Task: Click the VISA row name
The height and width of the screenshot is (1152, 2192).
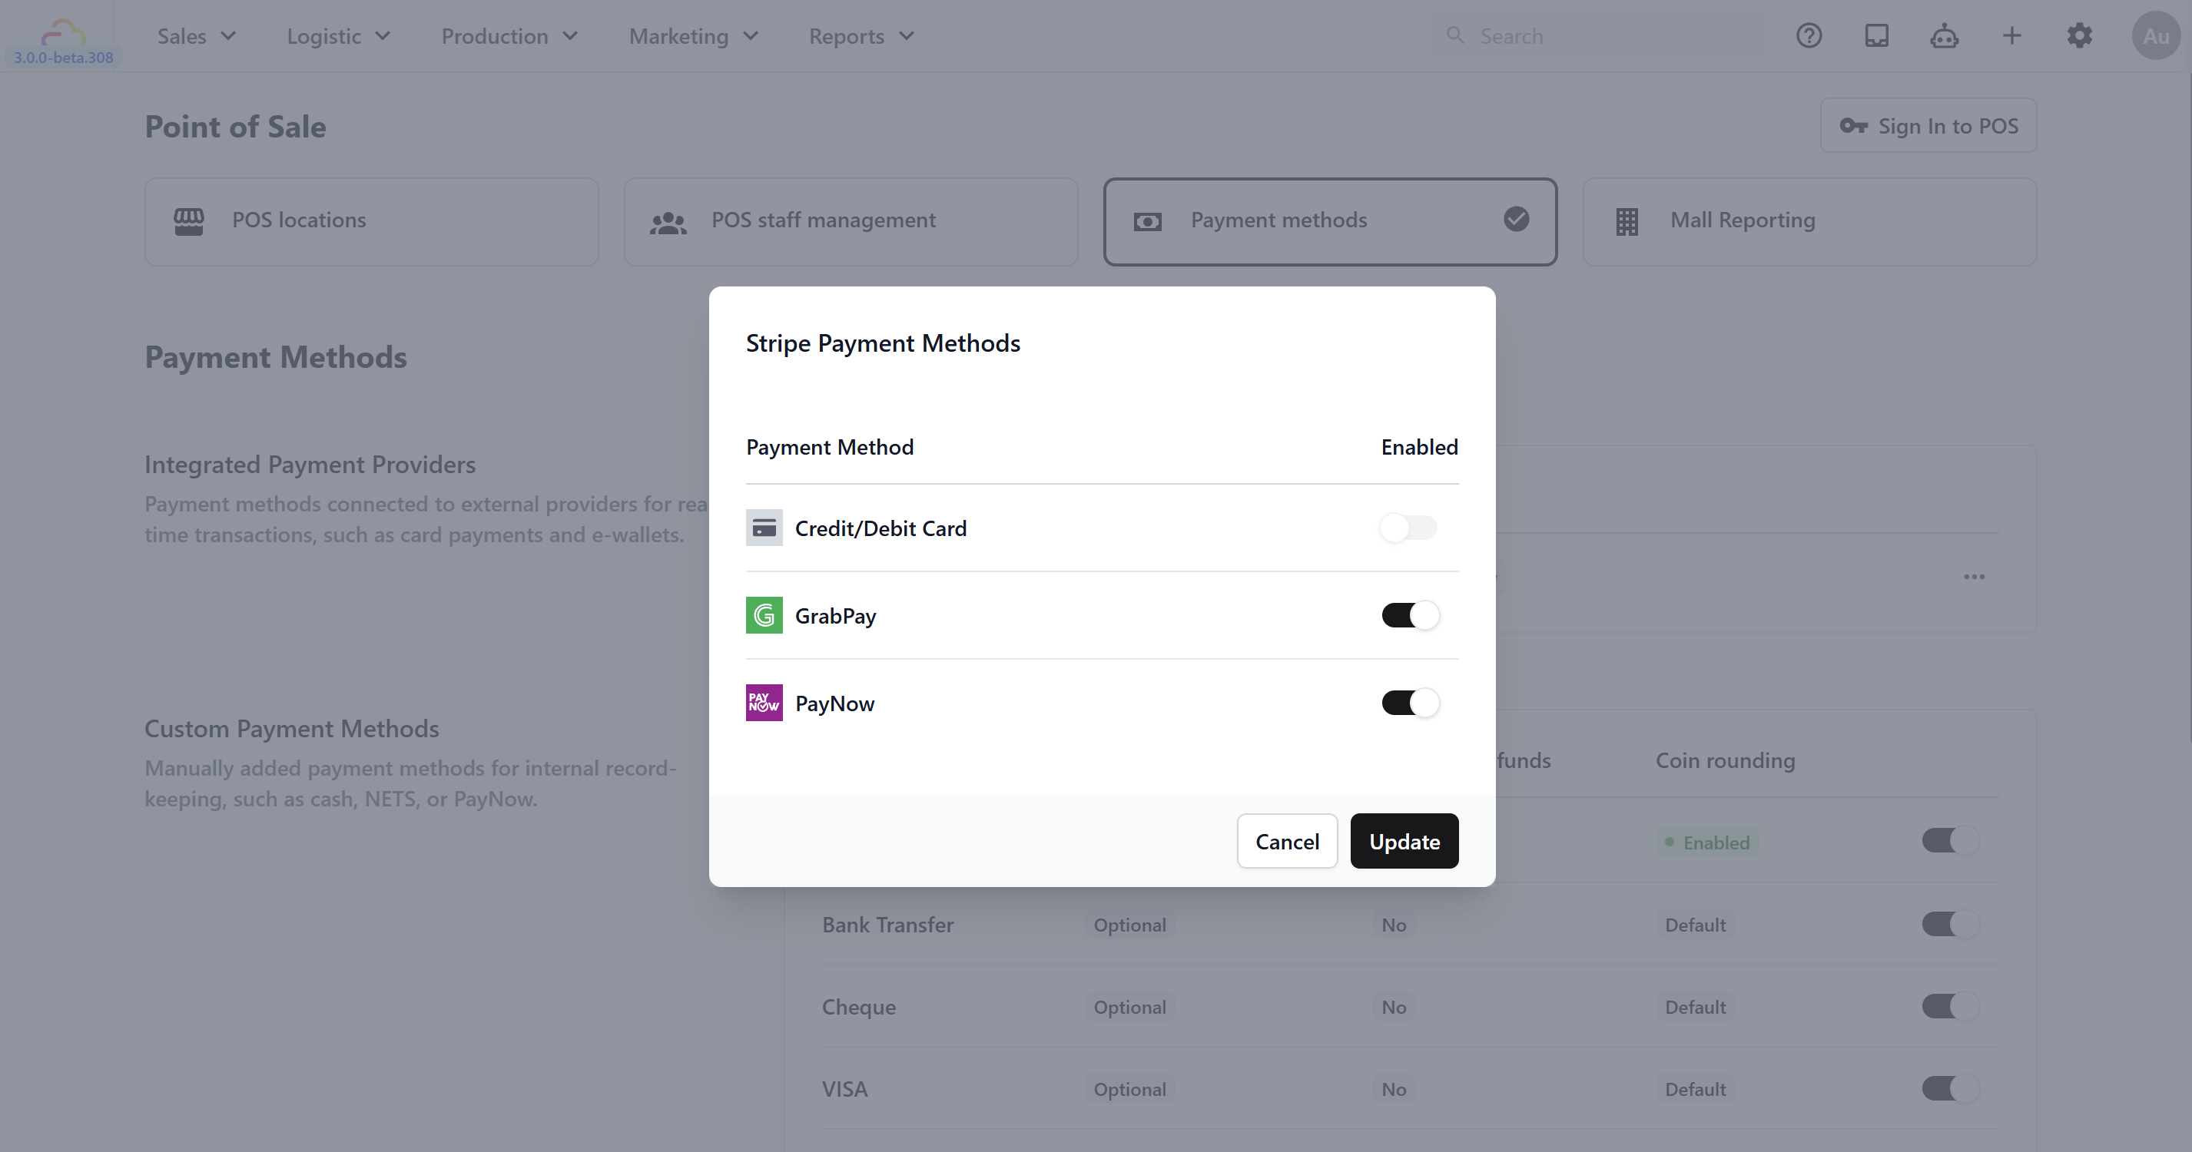Action: (845, 1089)
